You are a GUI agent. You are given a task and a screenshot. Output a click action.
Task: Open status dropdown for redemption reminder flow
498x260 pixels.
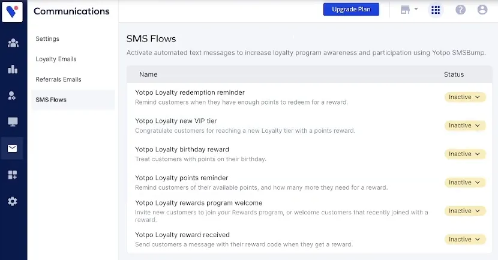click(x=465, y=97)
